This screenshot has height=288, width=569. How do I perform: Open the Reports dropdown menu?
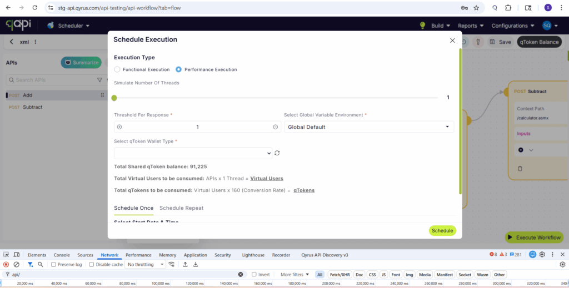[x=471, y=26]
